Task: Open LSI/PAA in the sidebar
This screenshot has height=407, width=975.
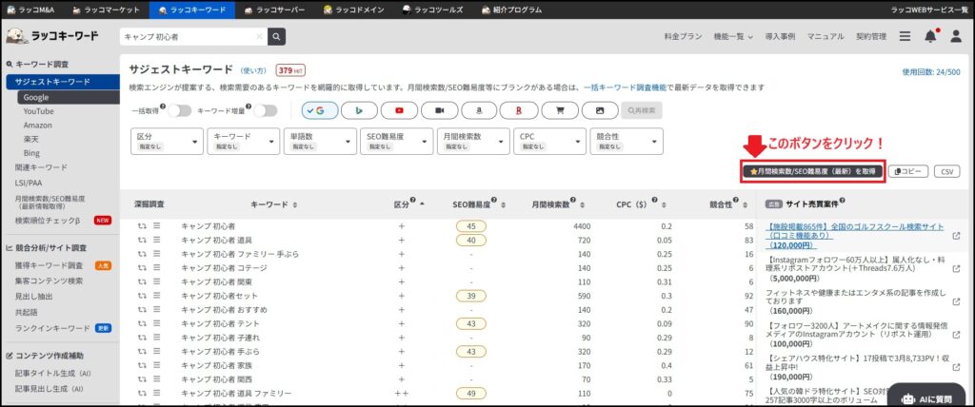Action: point(29,183)
